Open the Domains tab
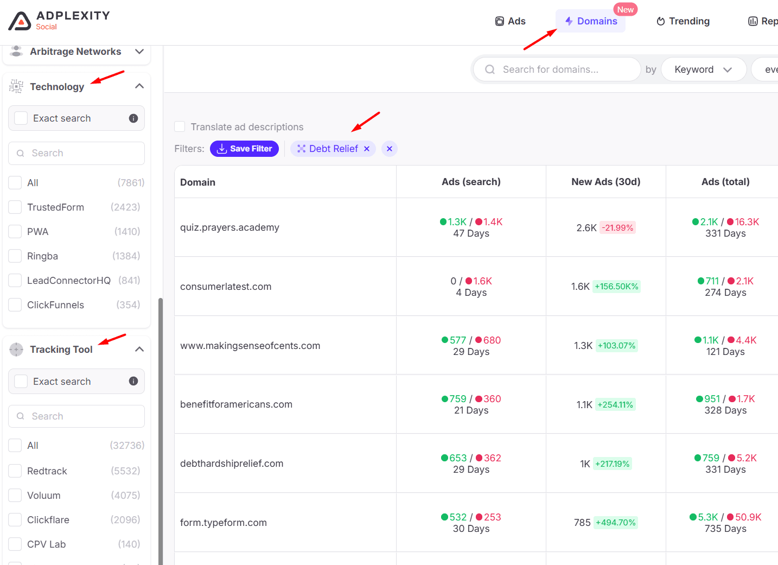 (x=591, y=21)
